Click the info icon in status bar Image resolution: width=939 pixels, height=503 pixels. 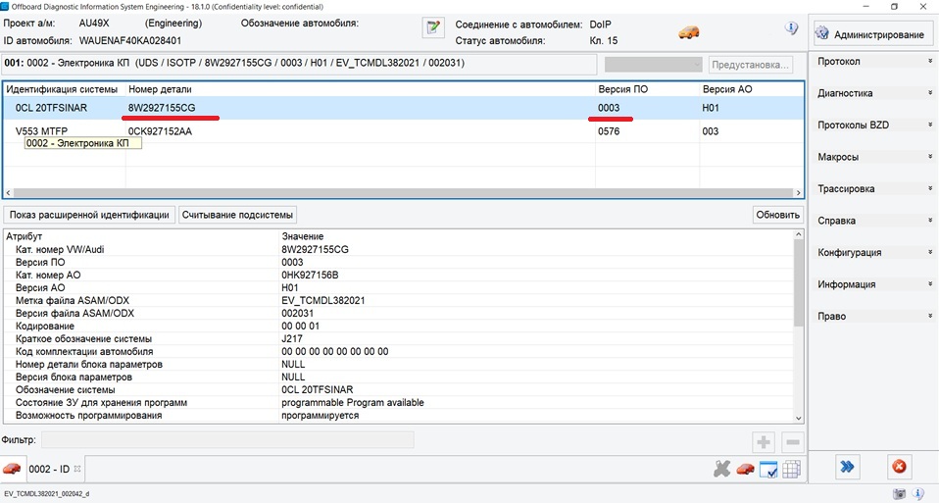(x=918, y=493)
